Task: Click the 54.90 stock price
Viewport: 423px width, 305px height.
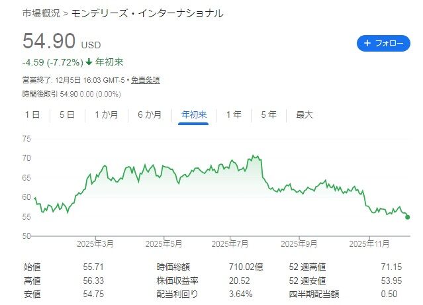Action: [49, 42]
